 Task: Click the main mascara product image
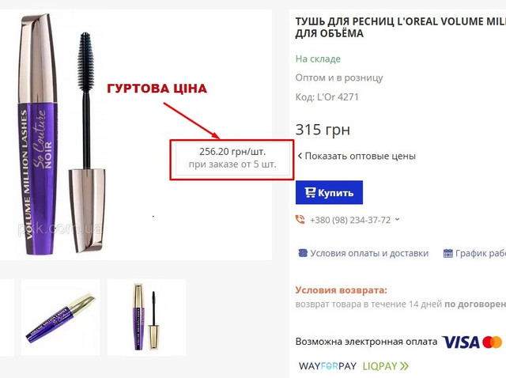tap(62, 134)
